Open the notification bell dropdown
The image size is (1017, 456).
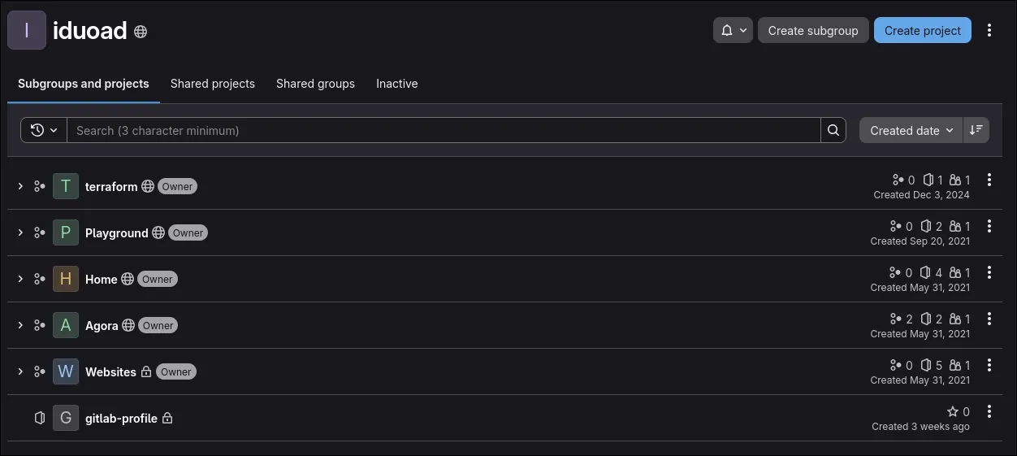[x=733, y=30]
